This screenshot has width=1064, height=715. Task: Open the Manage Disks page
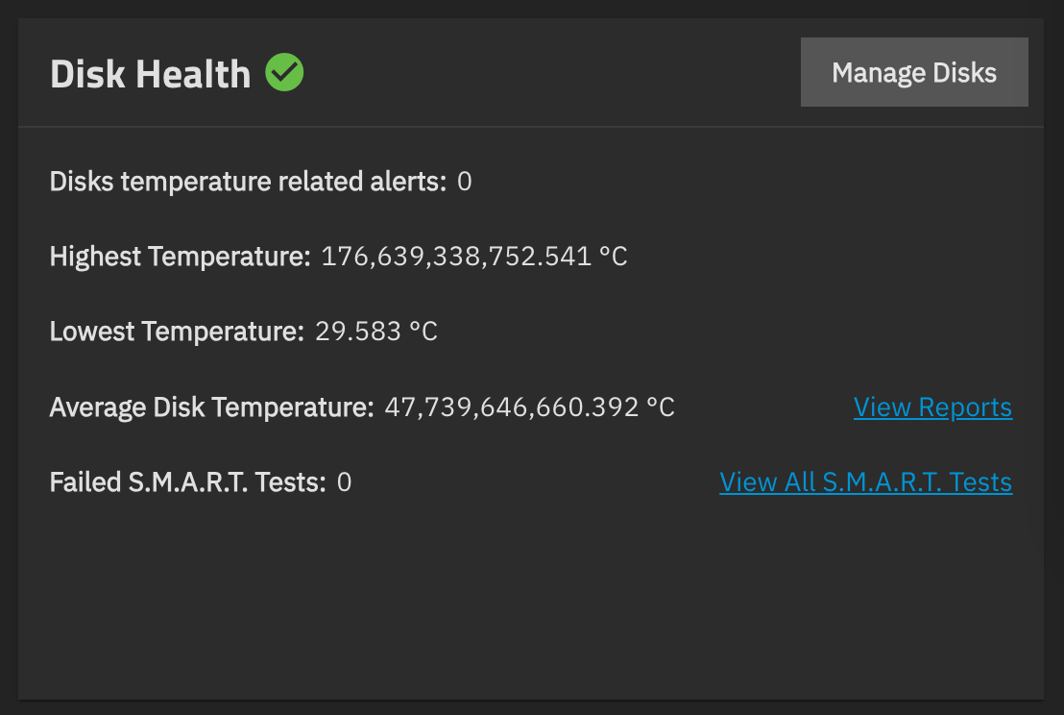coord(914,72)
